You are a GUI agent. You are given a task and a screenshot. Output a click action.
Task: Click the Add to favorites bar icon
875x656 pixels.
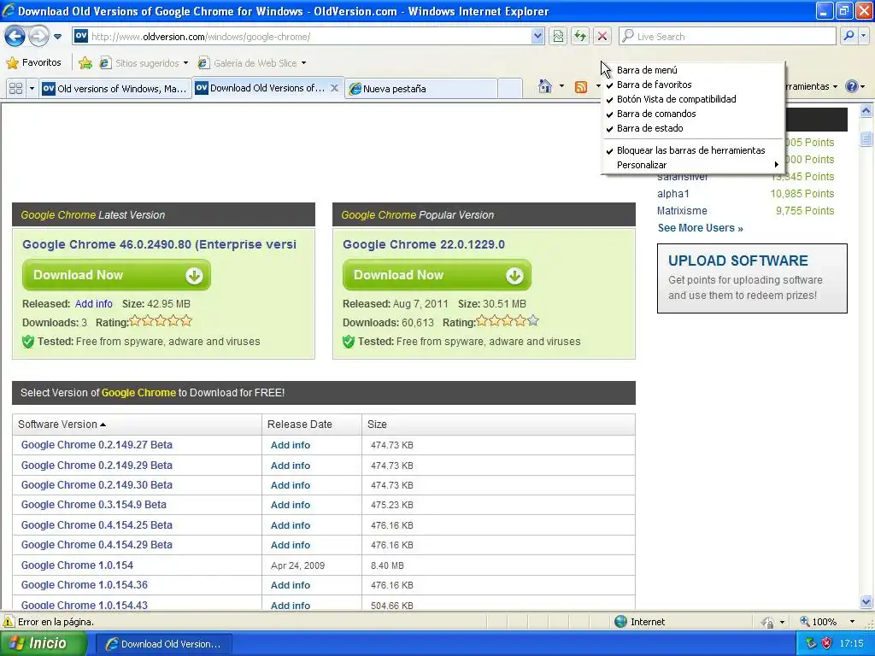pos(85,63)
